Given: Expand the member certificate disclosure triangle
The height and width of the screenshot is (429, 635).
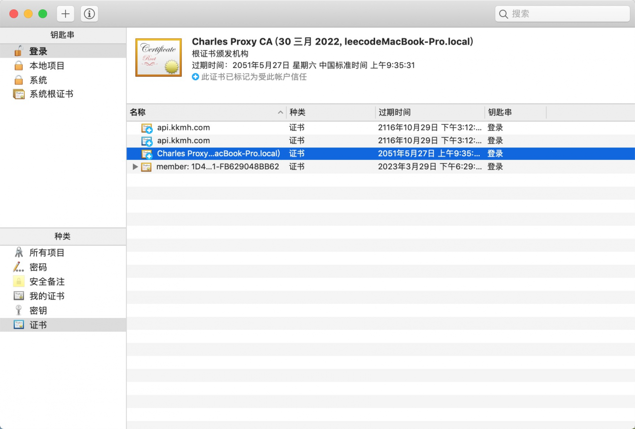Looking at the screenshot, I should (135, 167).
